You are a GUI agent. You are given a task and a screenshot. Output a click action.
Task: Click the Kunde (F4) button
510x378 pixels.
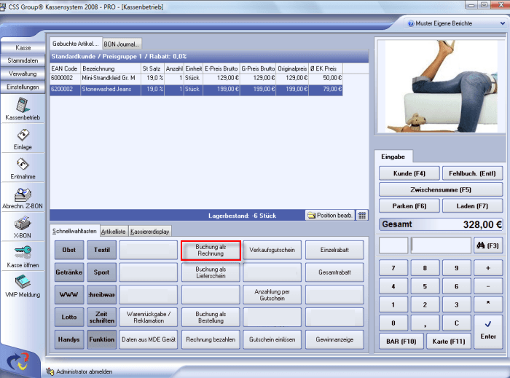(409, 173)
